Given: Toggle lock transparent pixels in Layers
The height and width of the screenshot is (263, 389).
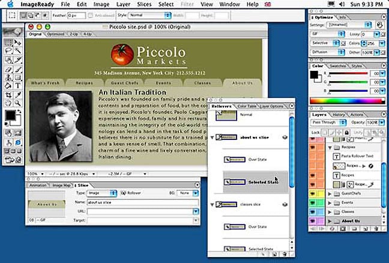Looking at the screenshot, I should (324, 132).
